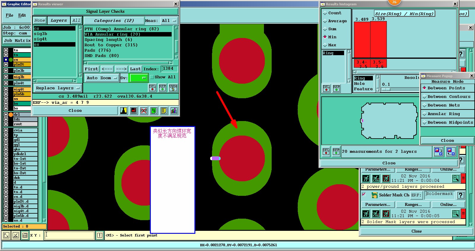Open Replace layers dropdown
475x251 pixels.
(x=58, y=88)
